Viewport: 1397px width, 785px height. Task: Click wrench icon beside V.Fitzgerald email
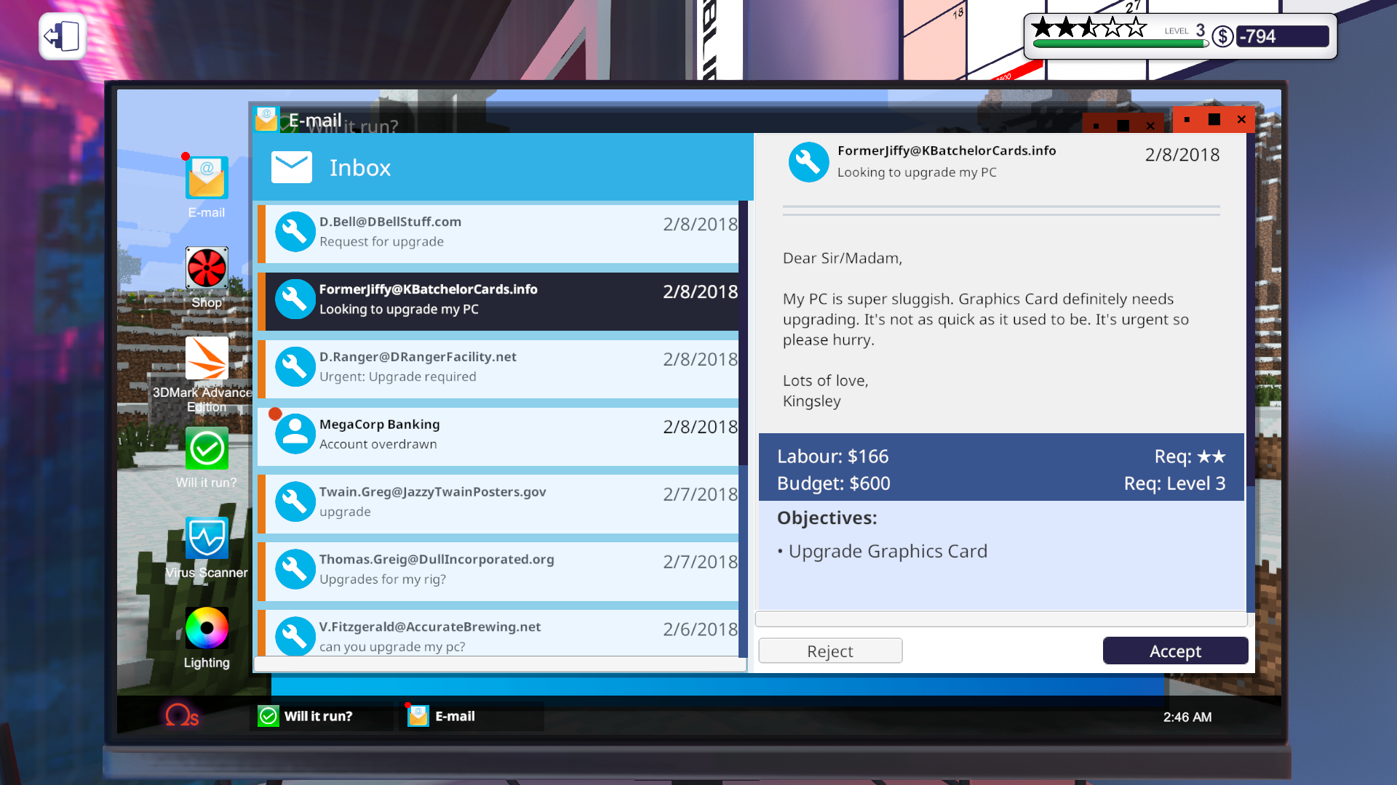click(295, 636)
